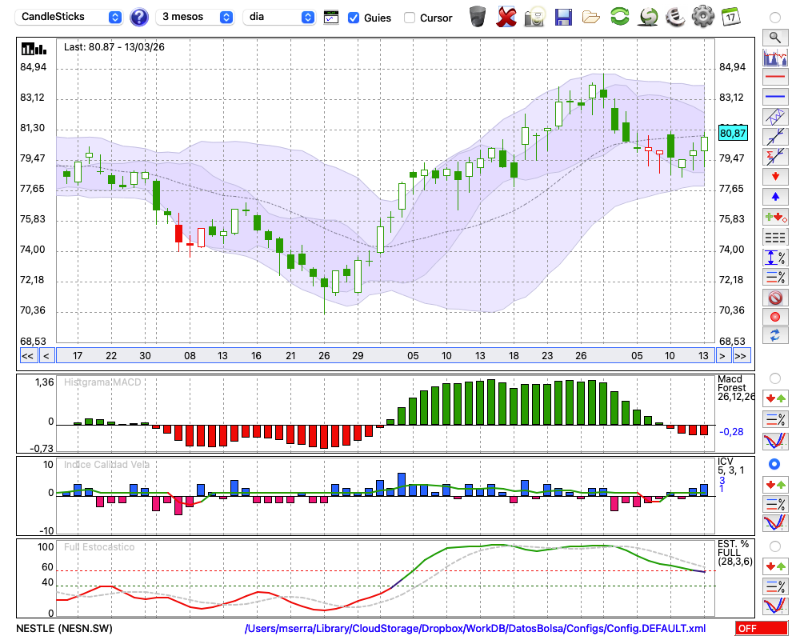Click the green refresh arrows icon
This screenshot has height=640, width=800.
coord(619,16)
